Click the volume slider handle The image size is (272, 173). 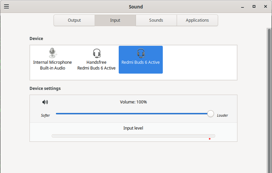(211, 114)
